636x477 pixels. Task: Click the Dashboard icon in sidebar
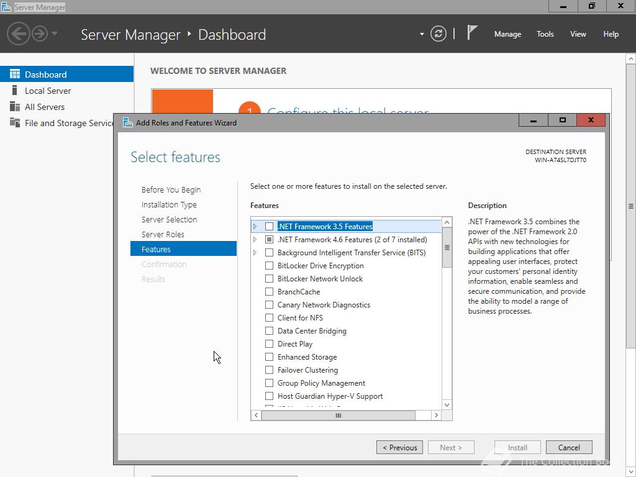tap(15, 74)
